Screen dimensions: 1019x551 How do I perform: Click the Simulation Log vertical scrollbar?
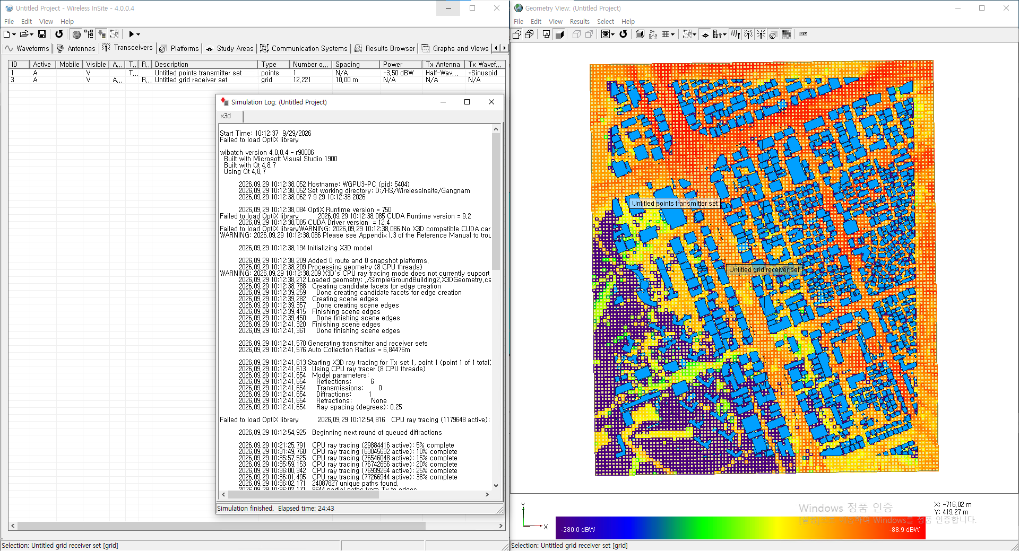coord(496,307)
